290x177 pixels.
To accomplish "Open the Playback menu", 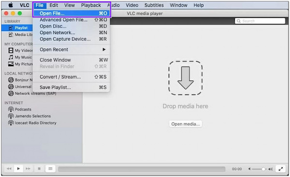I will point(91,5).
